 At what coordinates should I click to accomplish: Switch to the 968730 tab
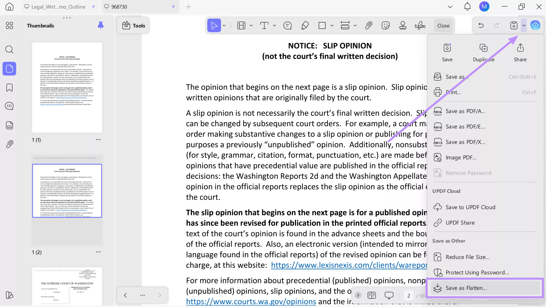[x=140, y=7]
